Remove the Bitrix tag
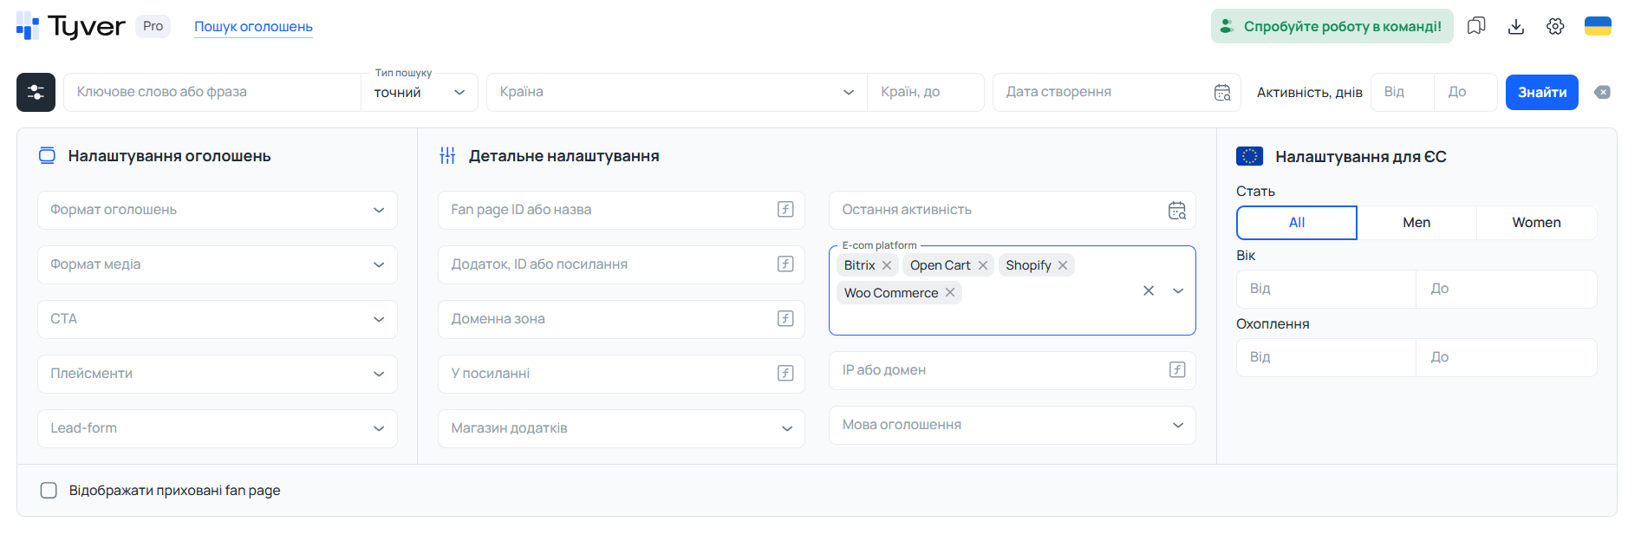Viewport: 1641px width, 541px height. tap(887, 265)
